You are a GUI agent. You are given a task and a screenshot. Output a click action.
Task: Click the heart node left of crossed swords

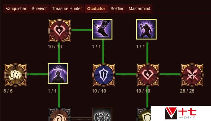click(x=148, y=75)
